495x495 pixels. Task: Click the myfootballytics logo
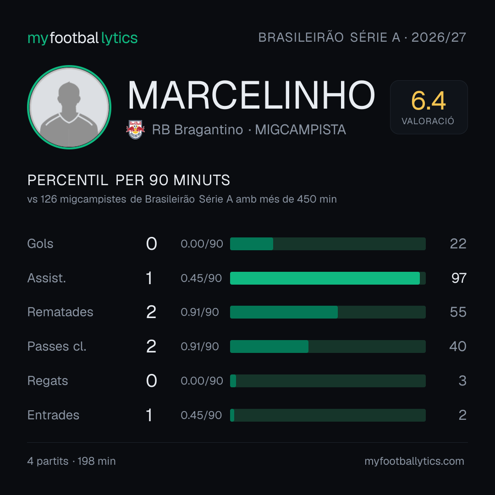click(x=82, y=38)
